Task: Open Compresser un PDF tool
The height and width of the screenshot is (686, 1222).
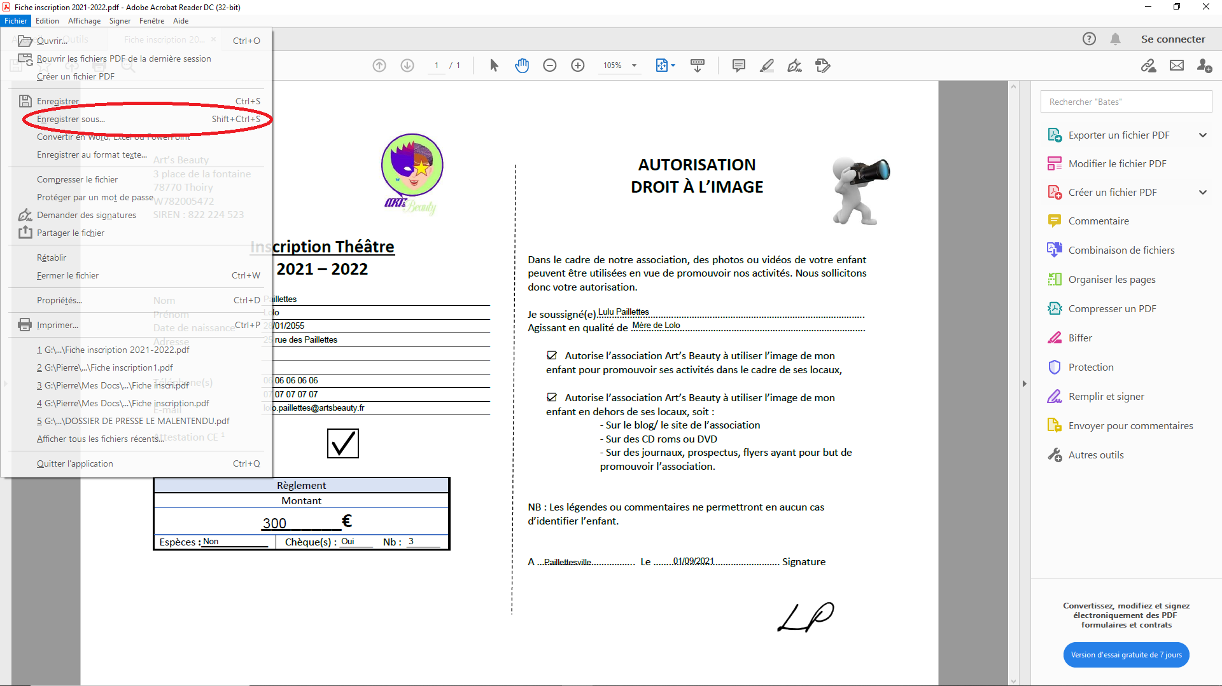Action: [x=1111, y=309]
